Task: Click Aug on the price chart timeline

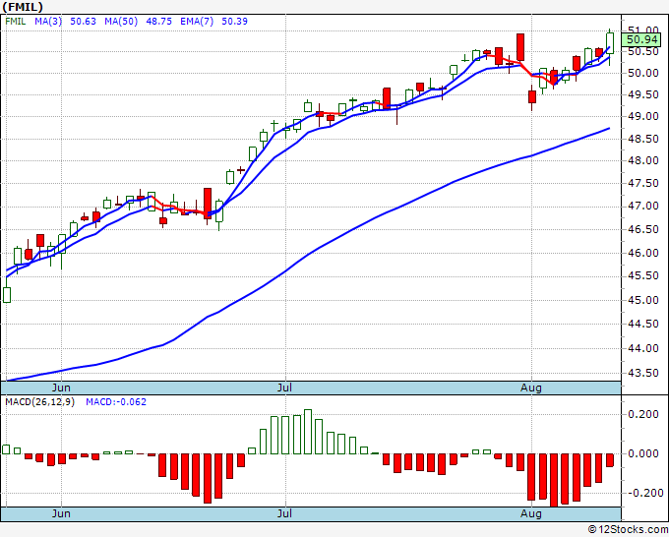Action: pyautogui.click(x=531, y=388)
